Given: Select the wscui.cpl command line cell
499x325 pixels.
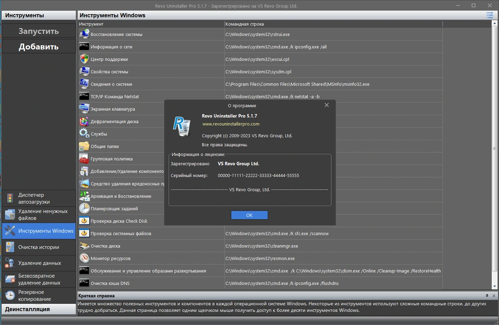Looking at the screenshot, I should 333,59.
